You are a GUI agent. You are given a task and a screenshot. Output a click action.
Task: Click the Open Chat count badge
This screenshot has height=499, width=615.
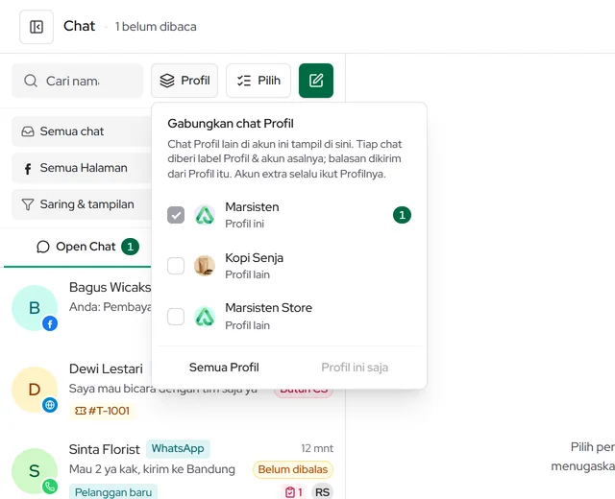click(131, 247)
